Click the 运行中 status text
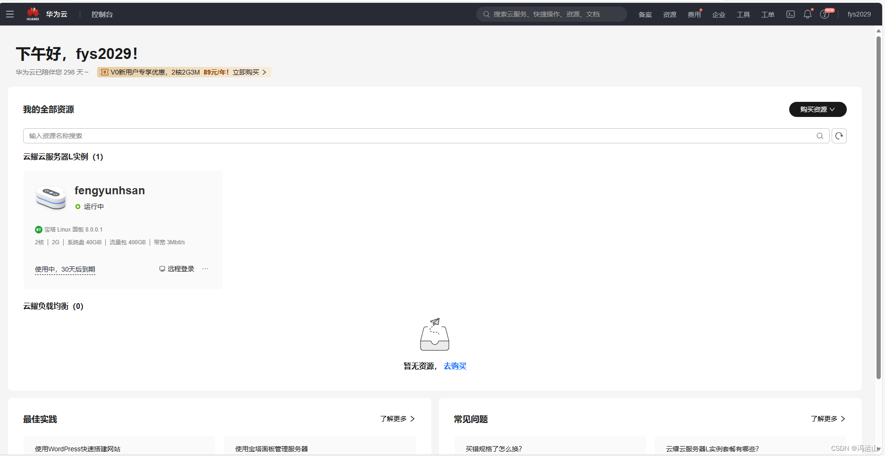 click(x=94, y=207)
